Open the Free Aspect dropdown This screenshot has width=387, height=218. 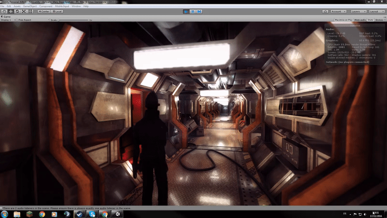[33, 20]
